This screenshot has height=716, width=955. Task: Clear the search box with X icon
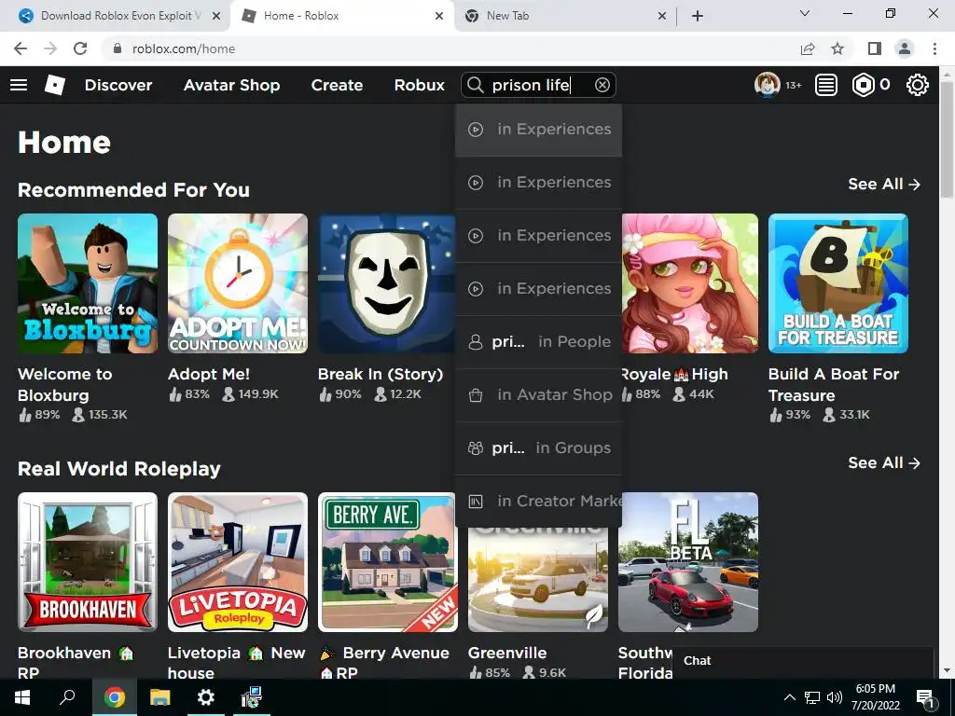tap(602, 85)
